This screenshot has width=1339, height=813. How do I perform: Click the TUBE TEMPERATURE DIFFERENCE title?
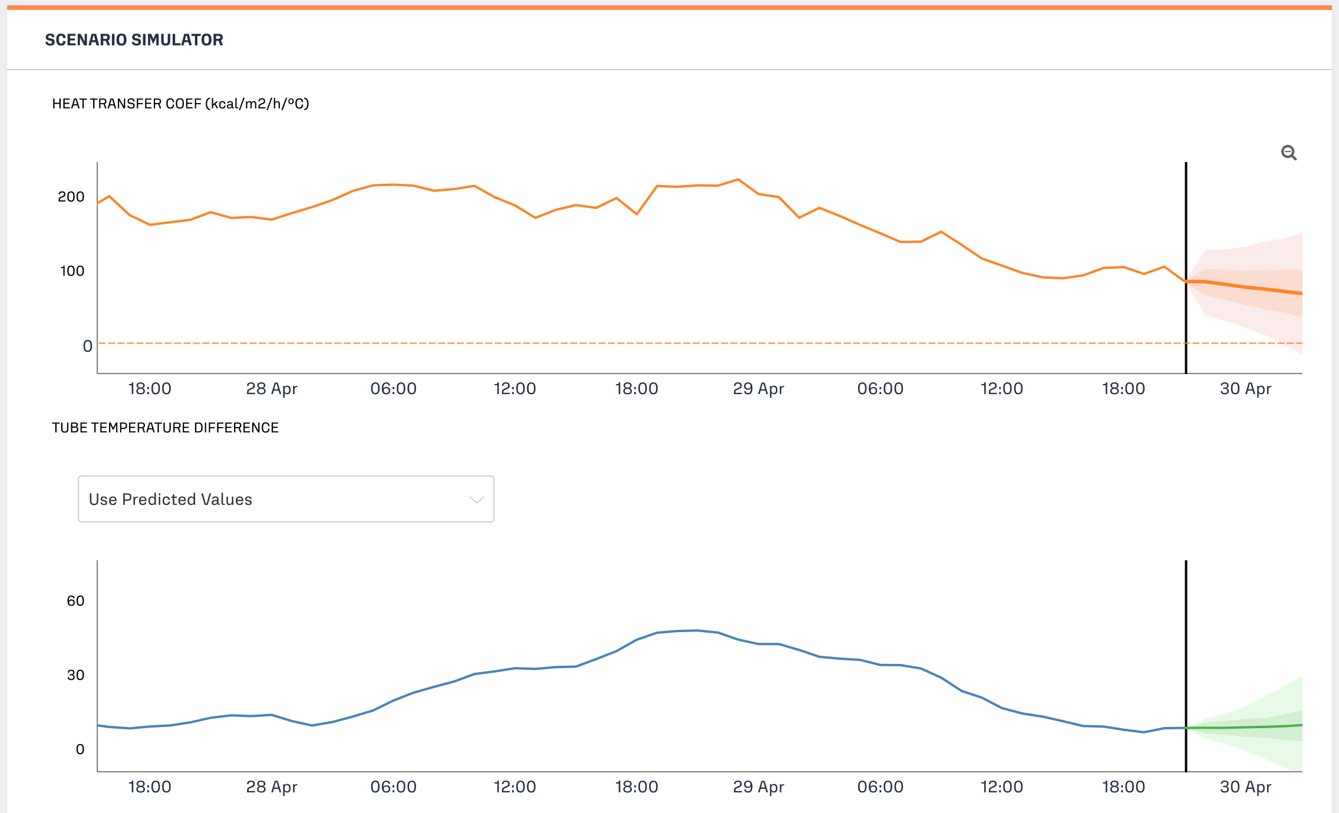[x=165, y=428]
